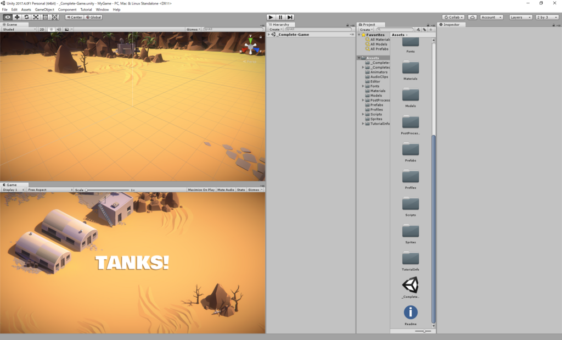562x340 pixels.
Task: Save Project search as favorite star
Action: 431,30
